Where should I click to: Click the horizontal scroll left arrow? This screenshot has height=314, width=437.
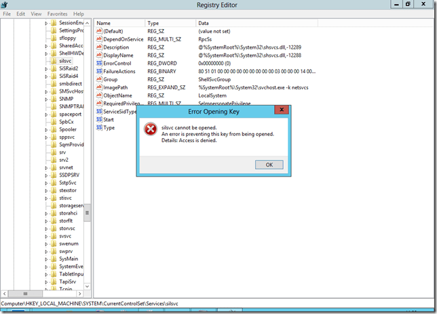(4, 294)
